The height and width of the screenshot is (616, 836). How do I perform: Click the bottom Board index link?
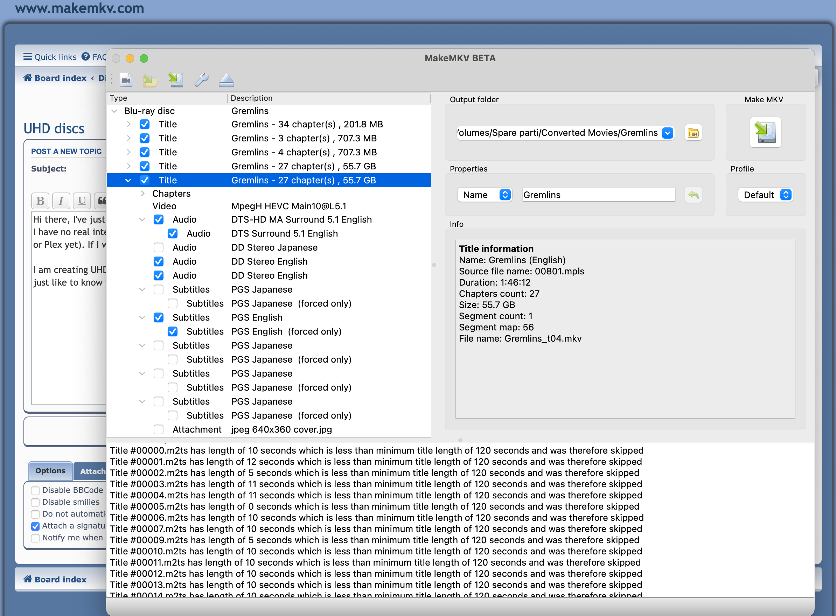[61, 580]
